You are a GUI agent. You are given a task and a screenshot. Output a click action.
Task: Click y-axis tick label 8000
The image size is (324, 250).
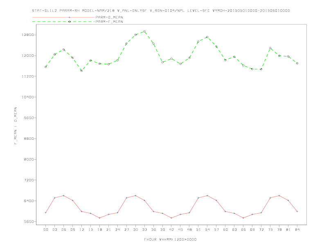coord(29,159)
